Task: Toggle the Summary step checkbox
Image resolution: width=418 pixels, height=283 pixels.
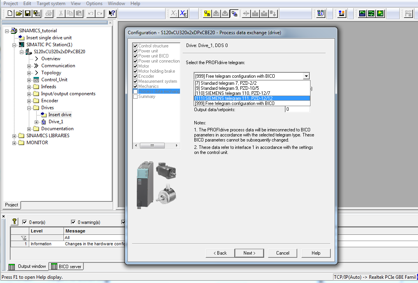Action: pos(136,96)
